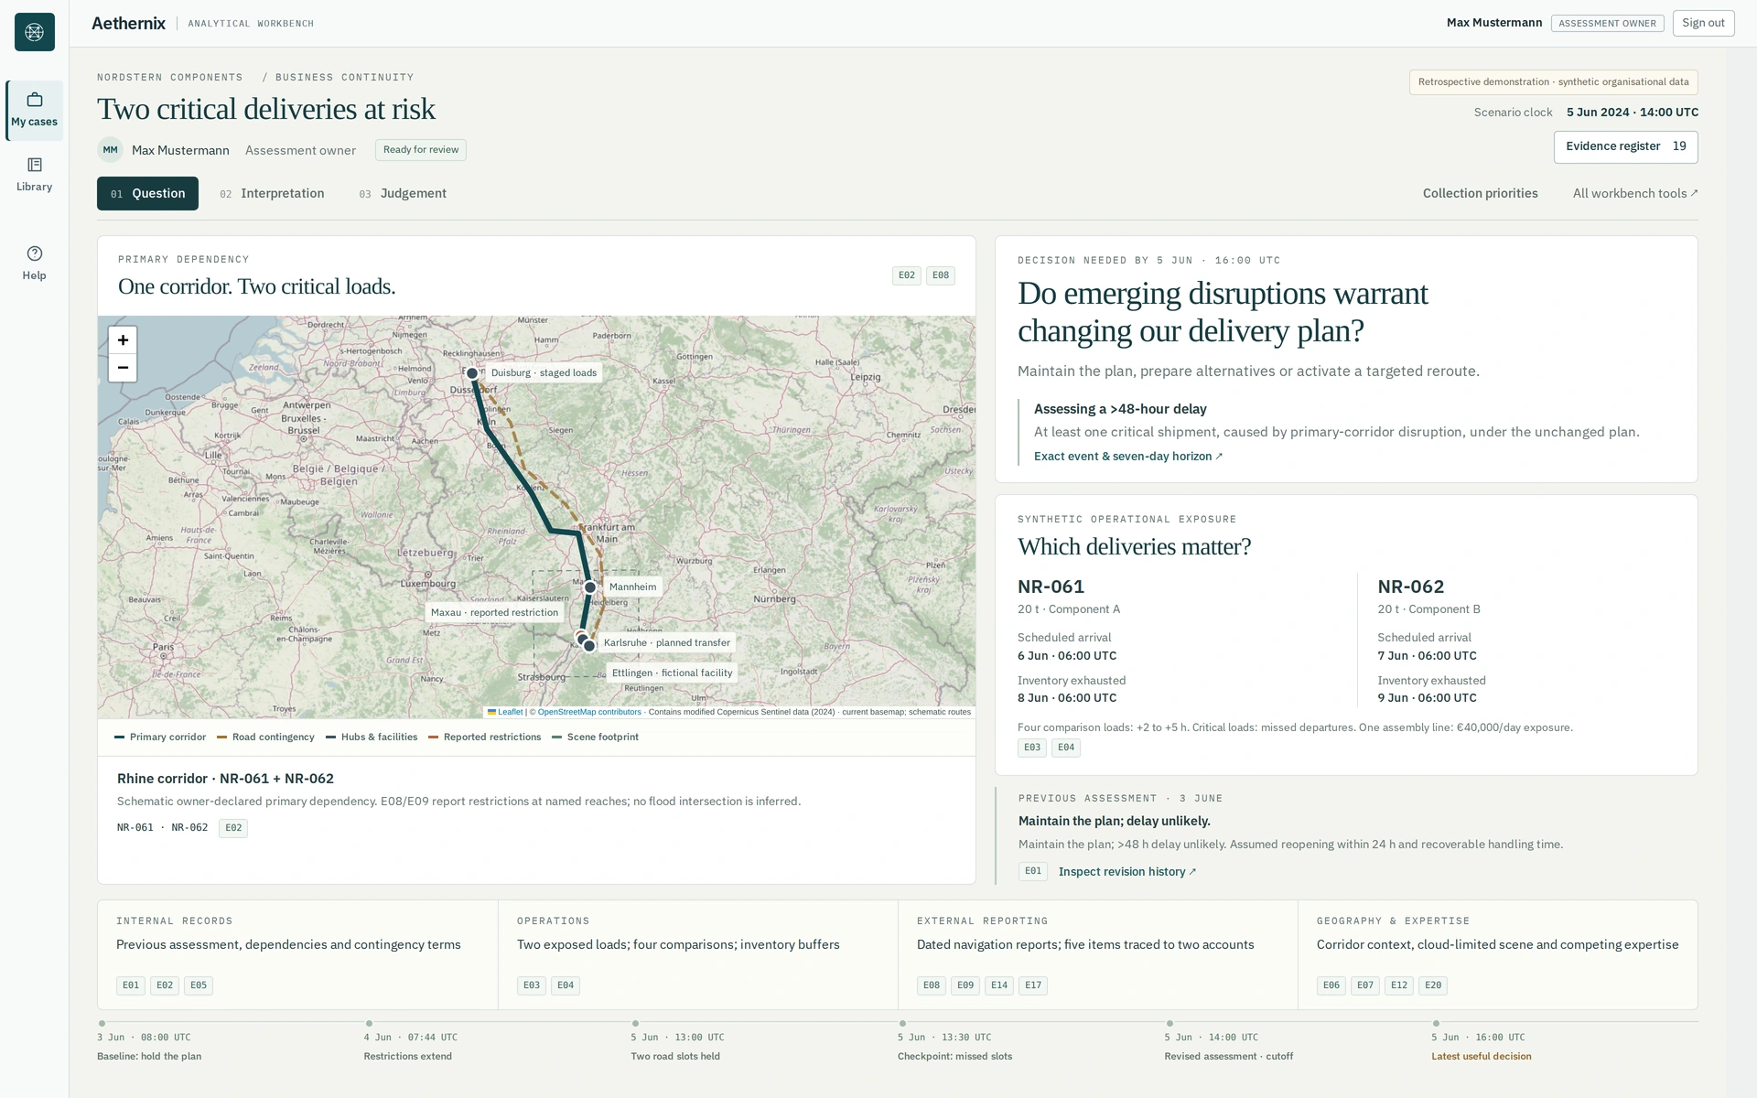Select the 3 Jun 08:00 UTC timeline marker
The height and width of the screenshot is (1098, 1757).
(x=102, y=1024)
